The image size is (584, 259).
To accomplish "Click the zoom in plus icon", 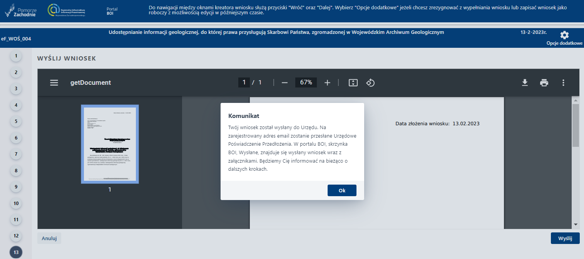I will tap(327, 82).
